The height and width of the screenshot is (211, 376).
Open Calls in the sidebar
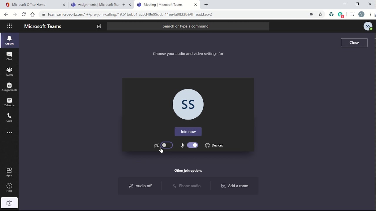point(9,118)
